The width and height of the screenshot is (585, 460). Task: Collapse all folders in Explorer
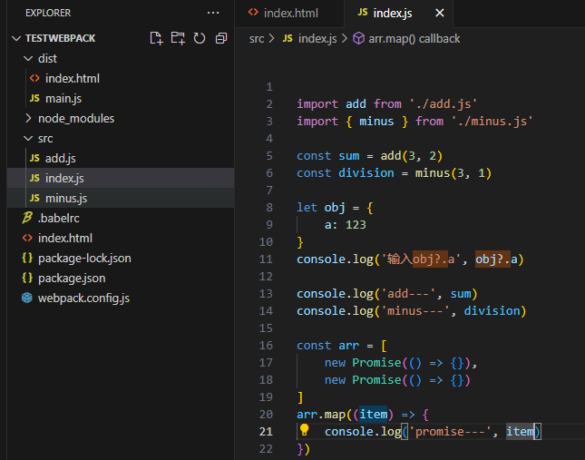[x=221, y=38]
